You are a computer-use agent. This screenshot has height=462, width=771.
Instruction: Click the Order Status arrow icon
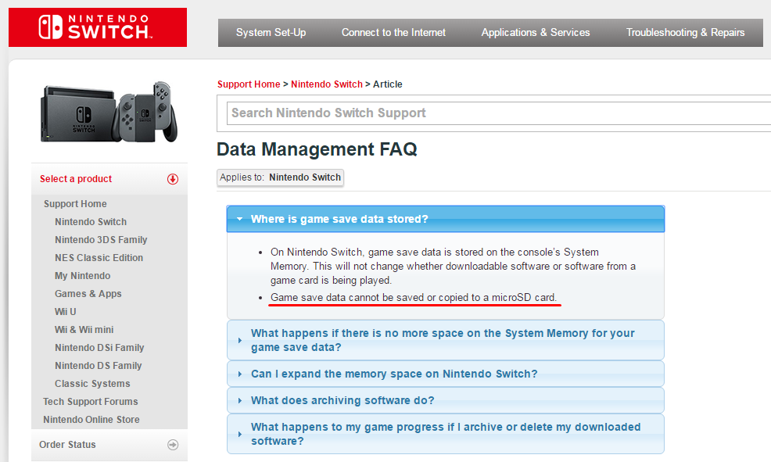pos(173,445)
